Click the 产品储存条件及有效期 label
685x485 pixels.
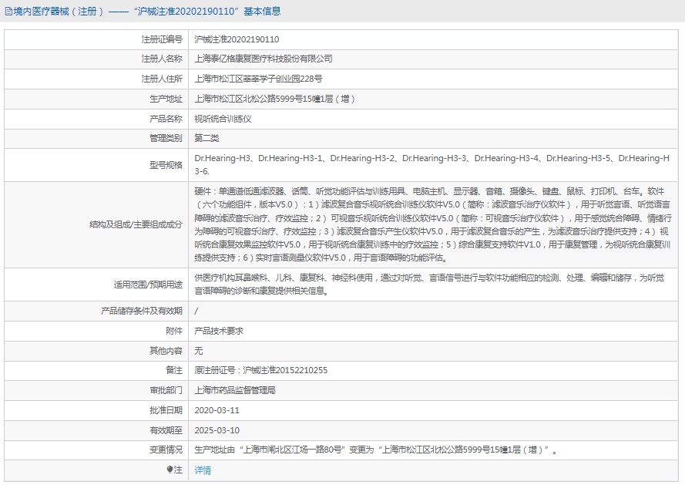[142, 311]
